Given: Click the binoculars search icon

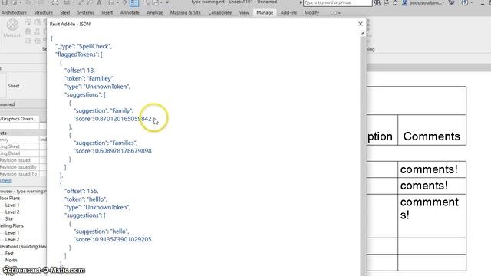Looking at the screenshot, I should click(x=377, y=3).
